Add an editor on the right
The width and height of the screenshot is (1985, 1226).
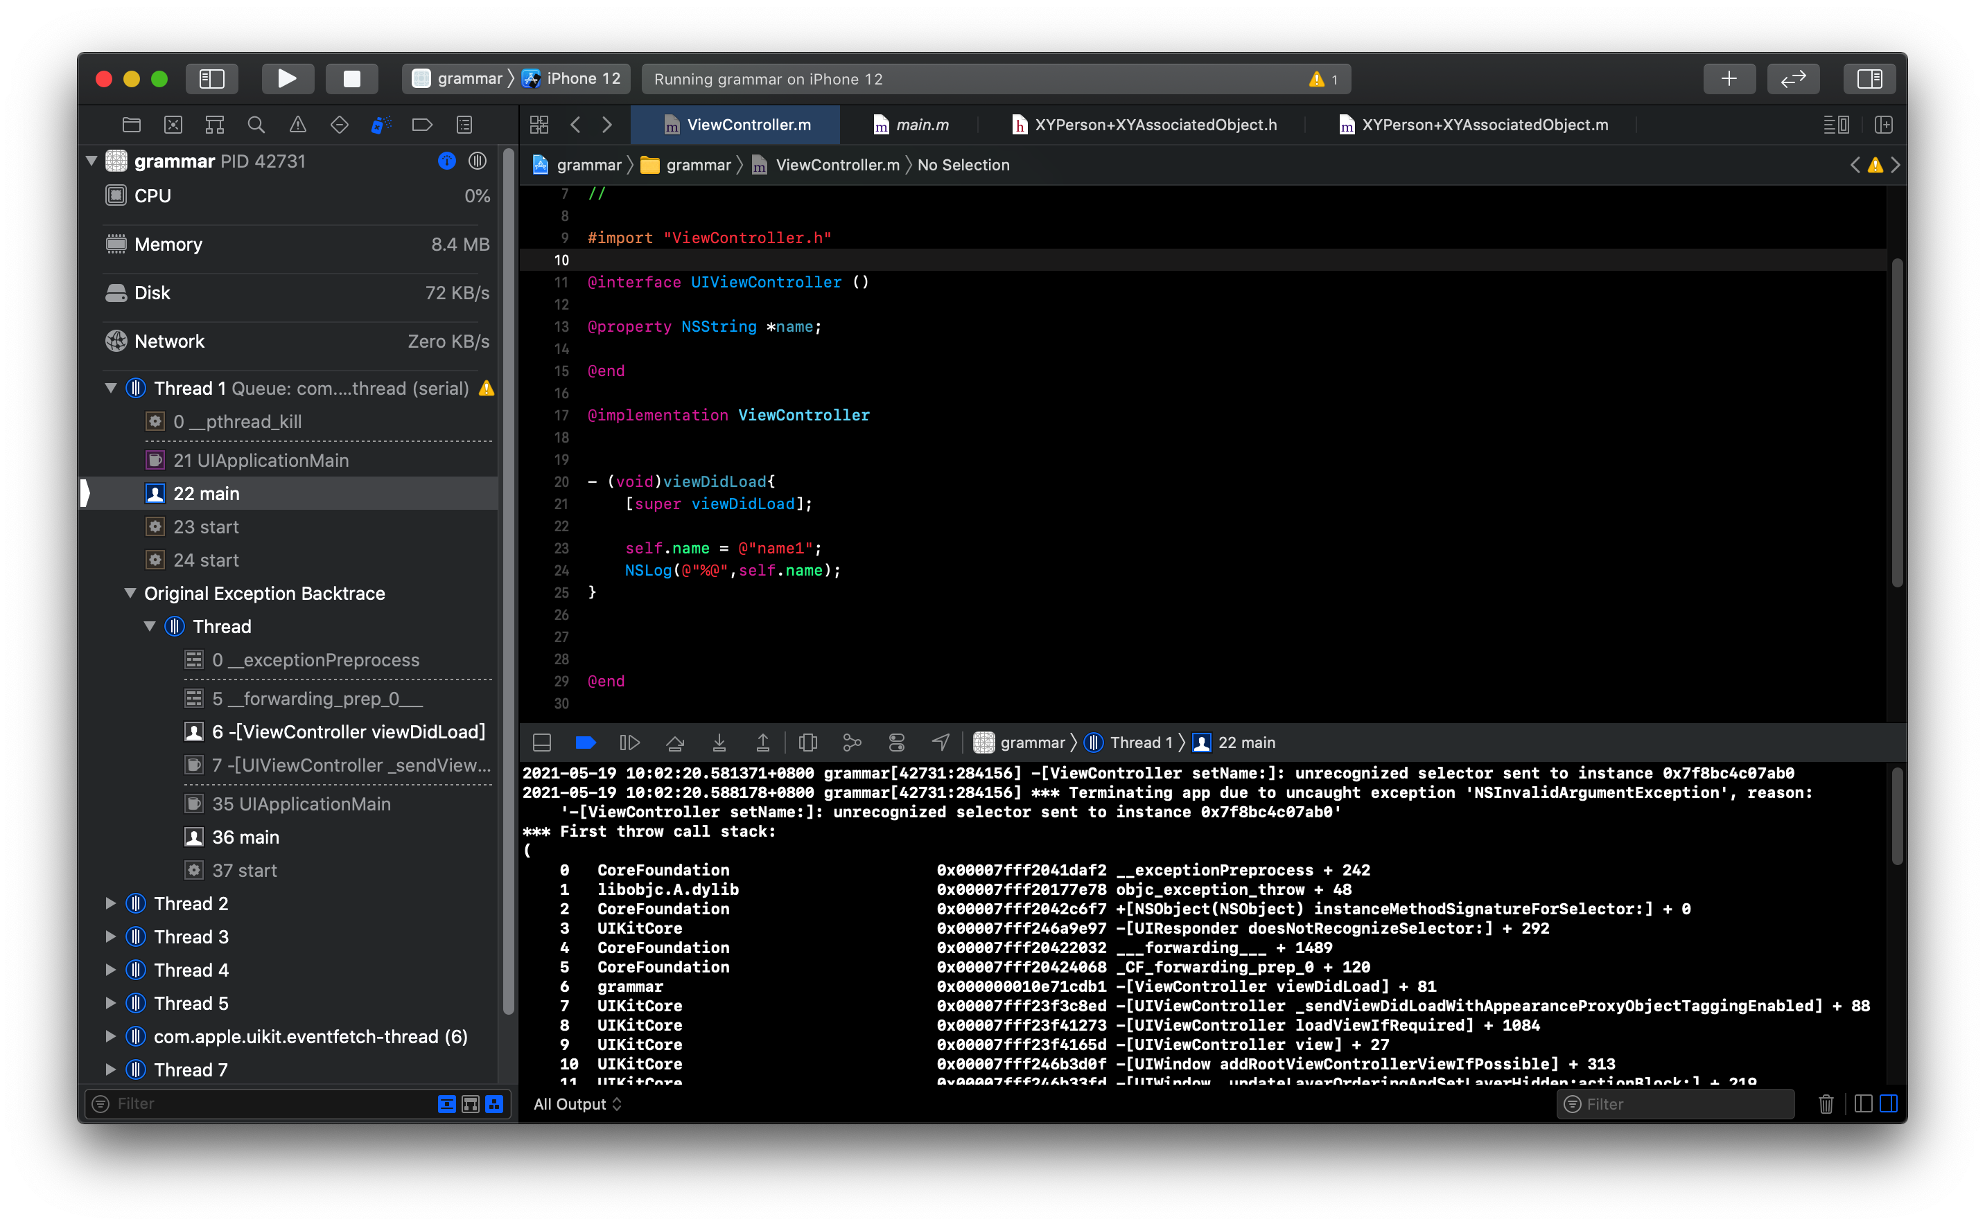[x=1884, y=124]
